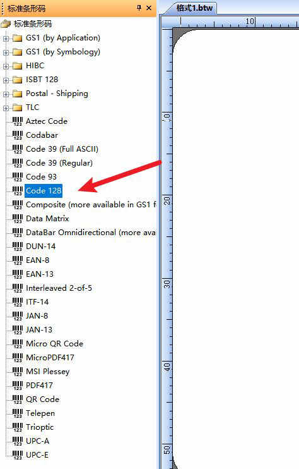Select the Code 128 barcode item
The width and height of the screenshot is (299, 469).
click(x=44, y=191)
